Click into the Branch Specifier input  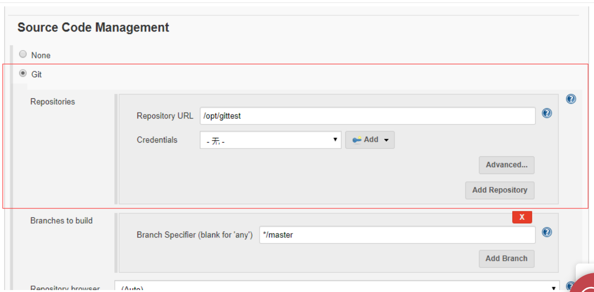[x=397, y=235]
